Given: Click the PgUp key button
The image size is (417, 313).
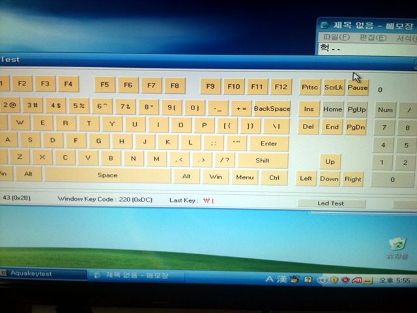Looking at the screenshot, I should click(x=356, y=110).
